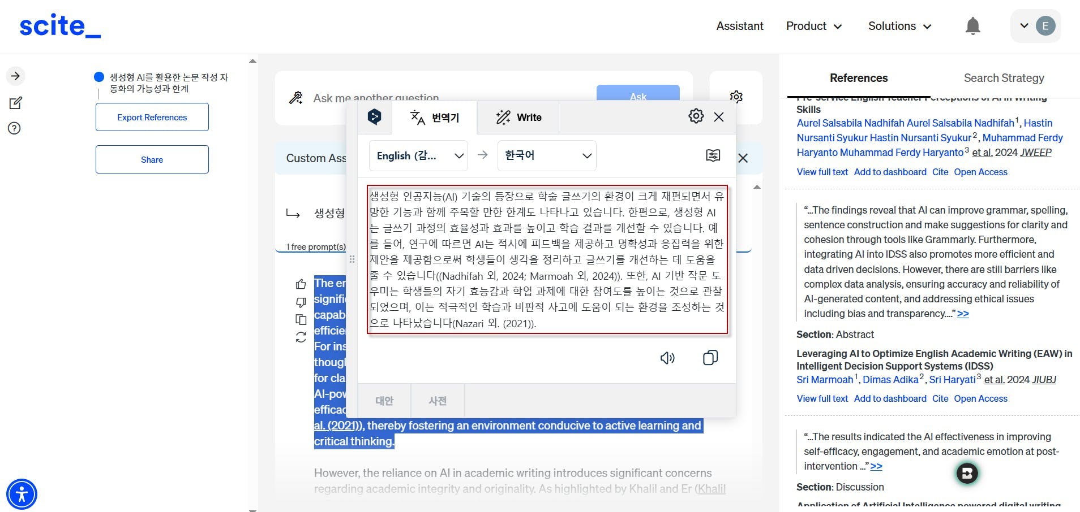Click the sidebar scrollbar up arrow

[252, 61]
